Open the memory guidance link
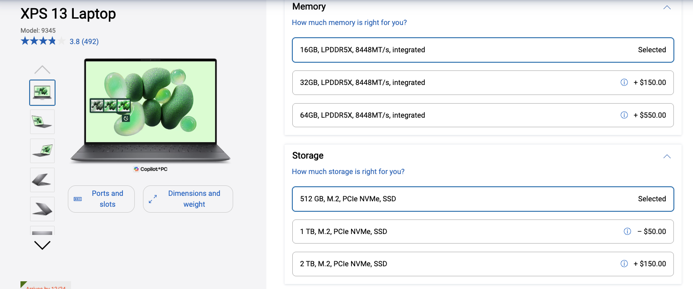Image resolution: width=693 pixels, height=289 pixels. pyautogui.click(x=349, y=22)
